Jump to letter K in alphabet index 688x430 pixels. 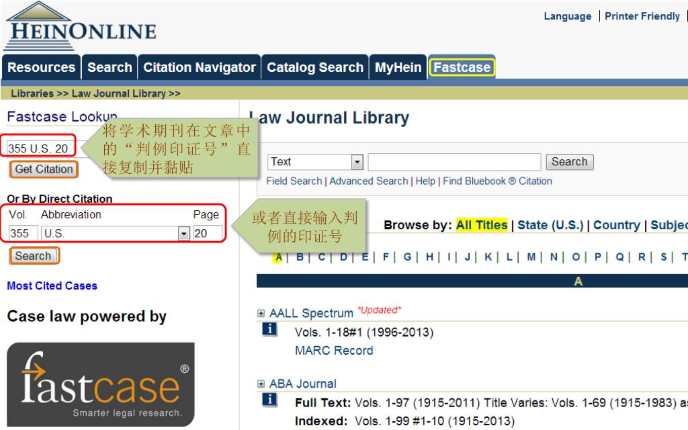[x=488, y=257]
